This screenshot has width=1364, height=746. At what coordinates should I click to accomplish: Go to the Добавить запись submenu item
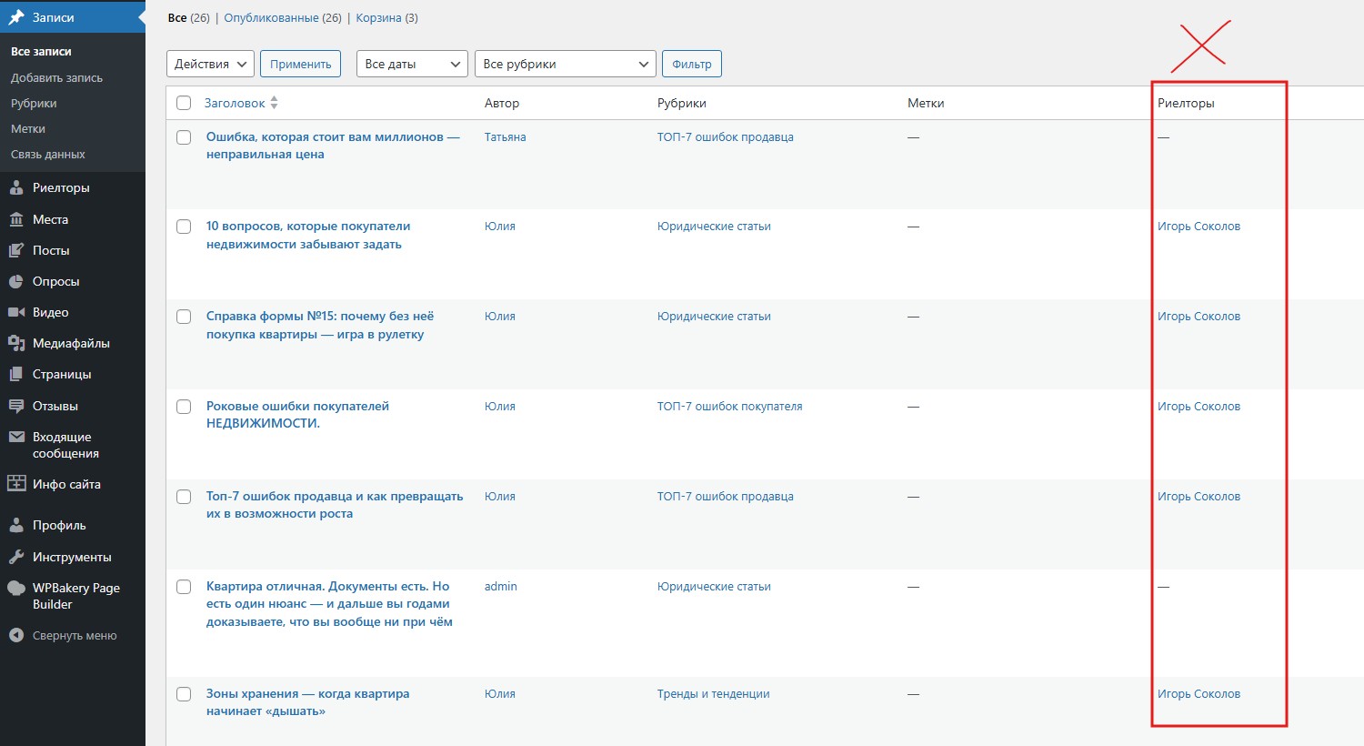56,77
